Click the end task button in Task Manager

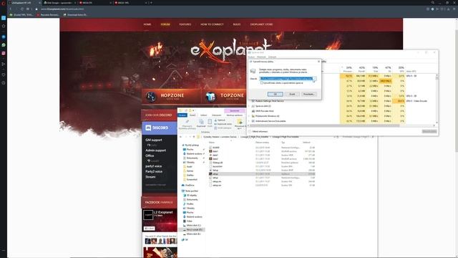pos(429,132)
